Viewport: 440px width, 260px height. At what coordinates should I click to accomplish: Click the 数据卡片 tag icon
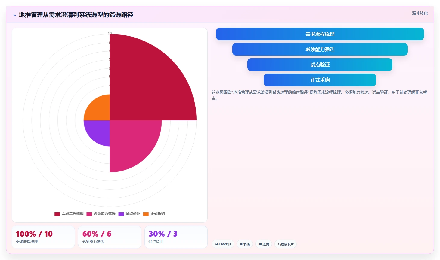tap(278, 244)
